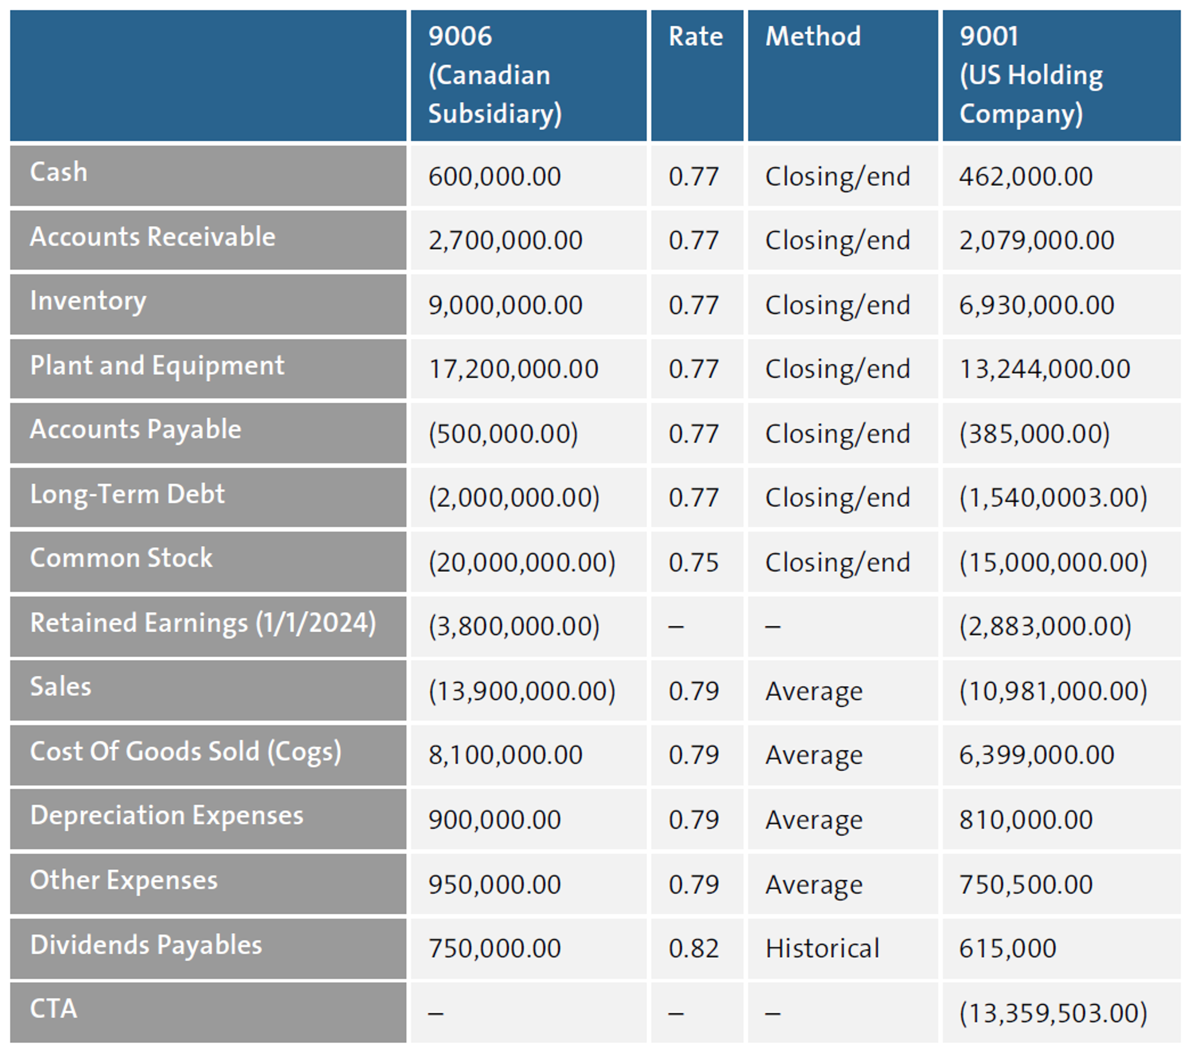The width and height of the screenshot is (1193, 1054).
Task: Select the Cost Of Goods Sold label
Action: pos(186,752)
